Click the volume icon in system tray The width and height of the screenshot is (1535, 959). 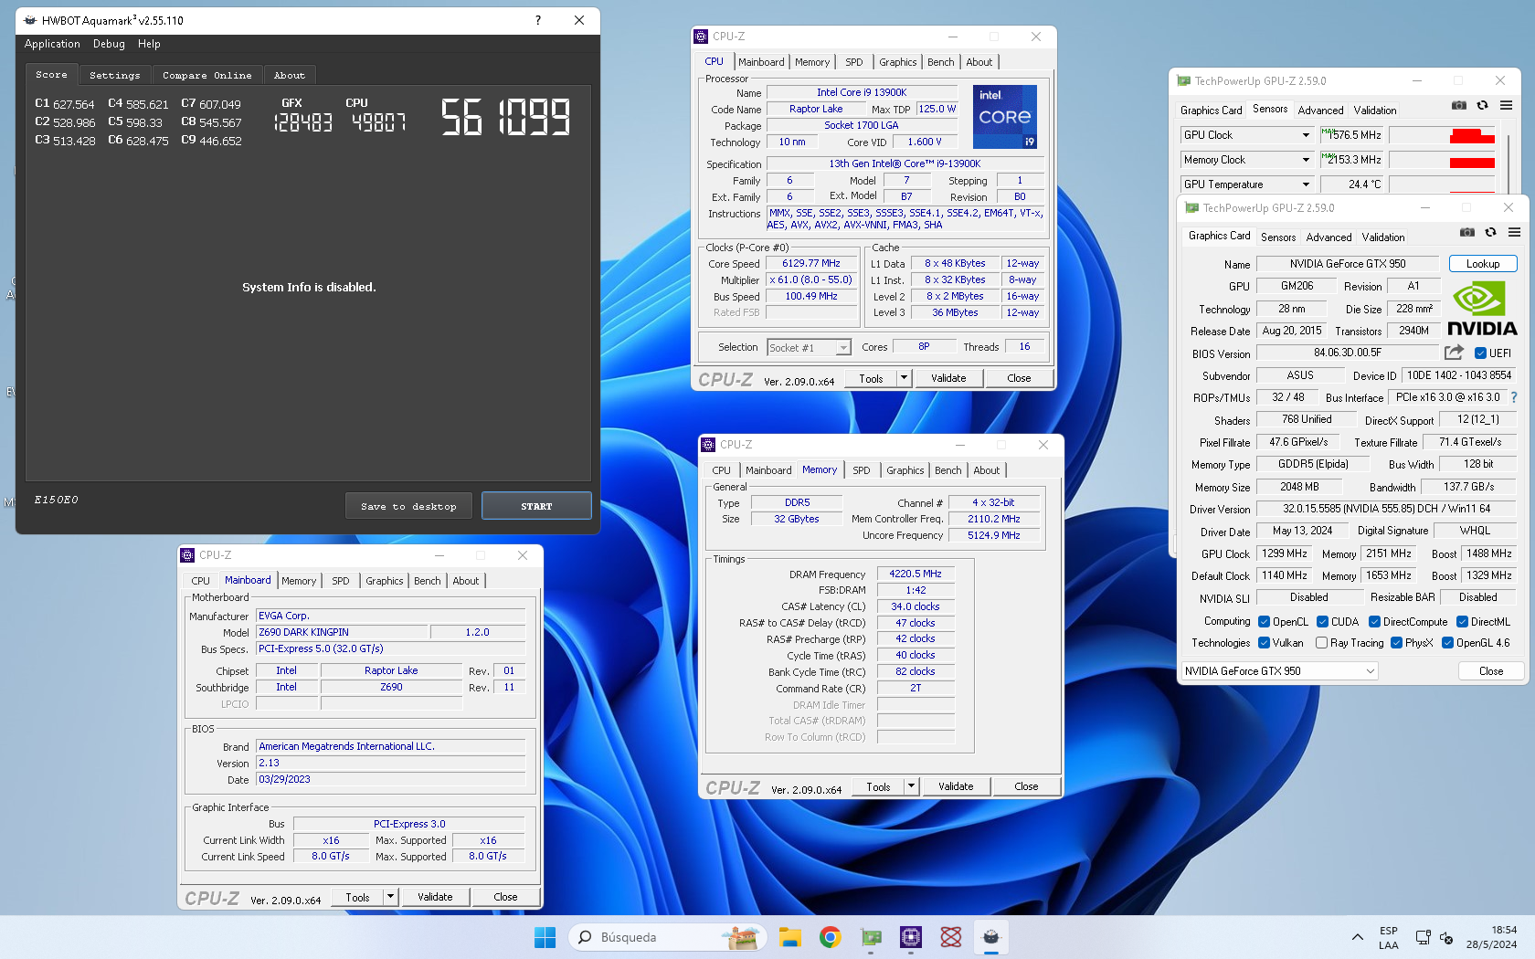coord(1446,937)
